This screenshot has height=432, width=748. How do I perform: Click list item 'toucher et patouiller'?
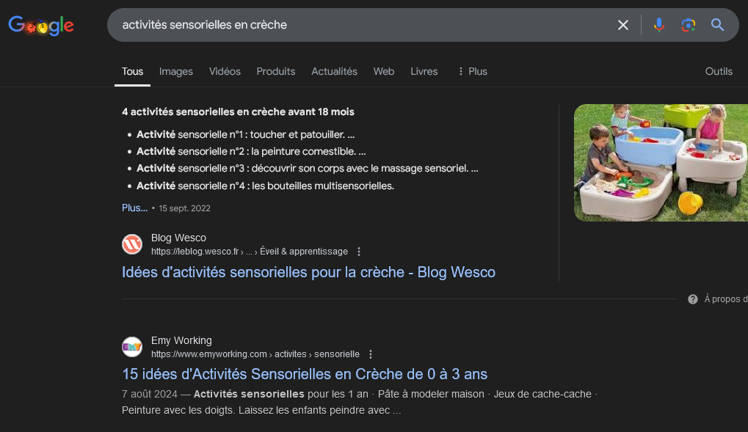(246, 134)
